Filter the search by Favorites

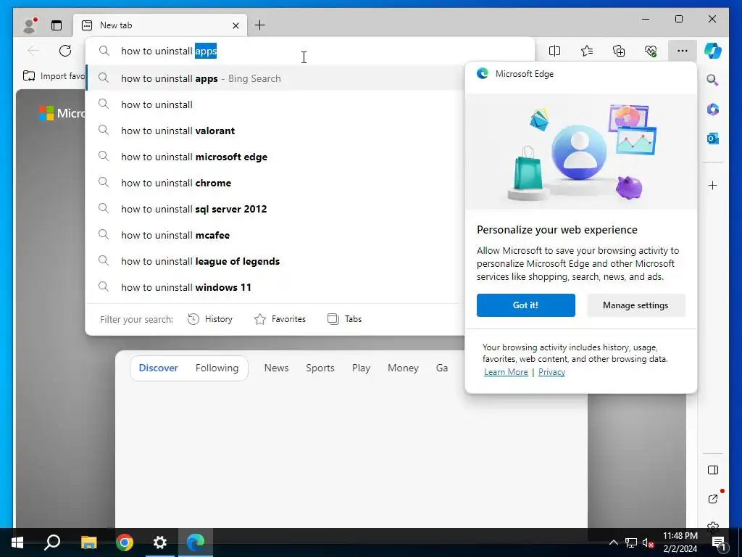(280, 319)
